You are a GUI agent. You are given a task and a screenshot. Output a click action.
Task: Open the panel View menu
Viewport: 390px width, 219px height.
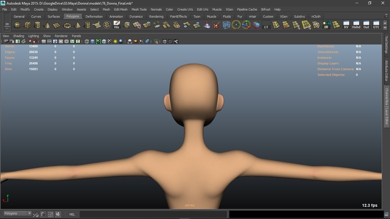point(6,36)
